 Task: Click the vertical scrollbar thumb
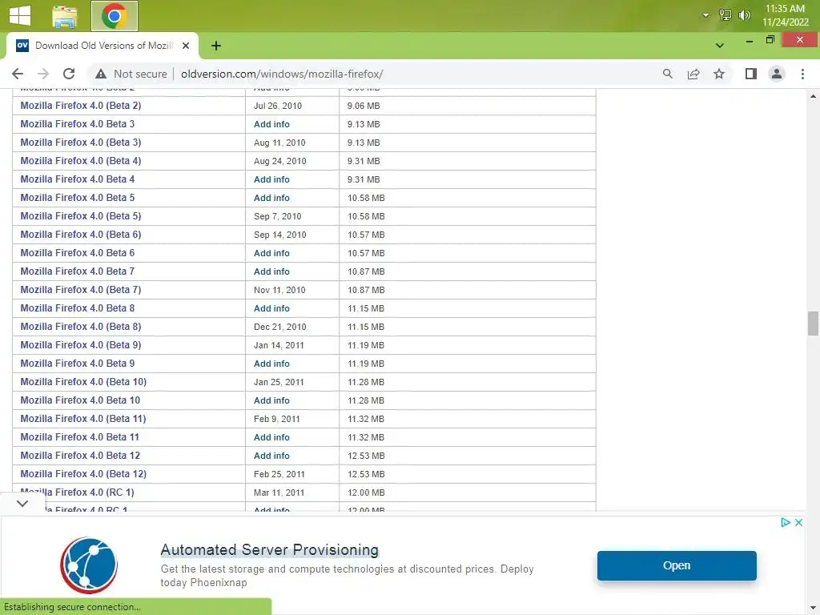(x=812, y=324)
